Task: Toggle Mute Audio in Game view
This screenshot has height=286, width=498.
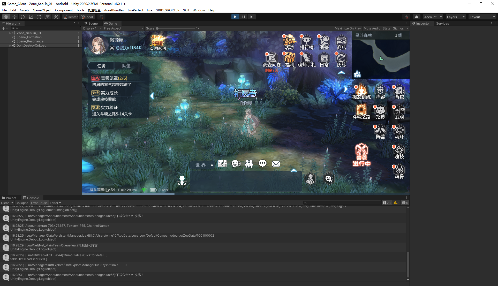Action: pos(372,28)
